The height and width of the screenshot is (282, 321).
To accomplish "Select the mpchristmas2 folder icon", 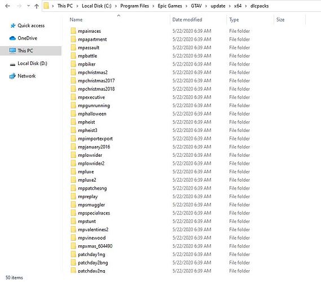I will (73, 72).
